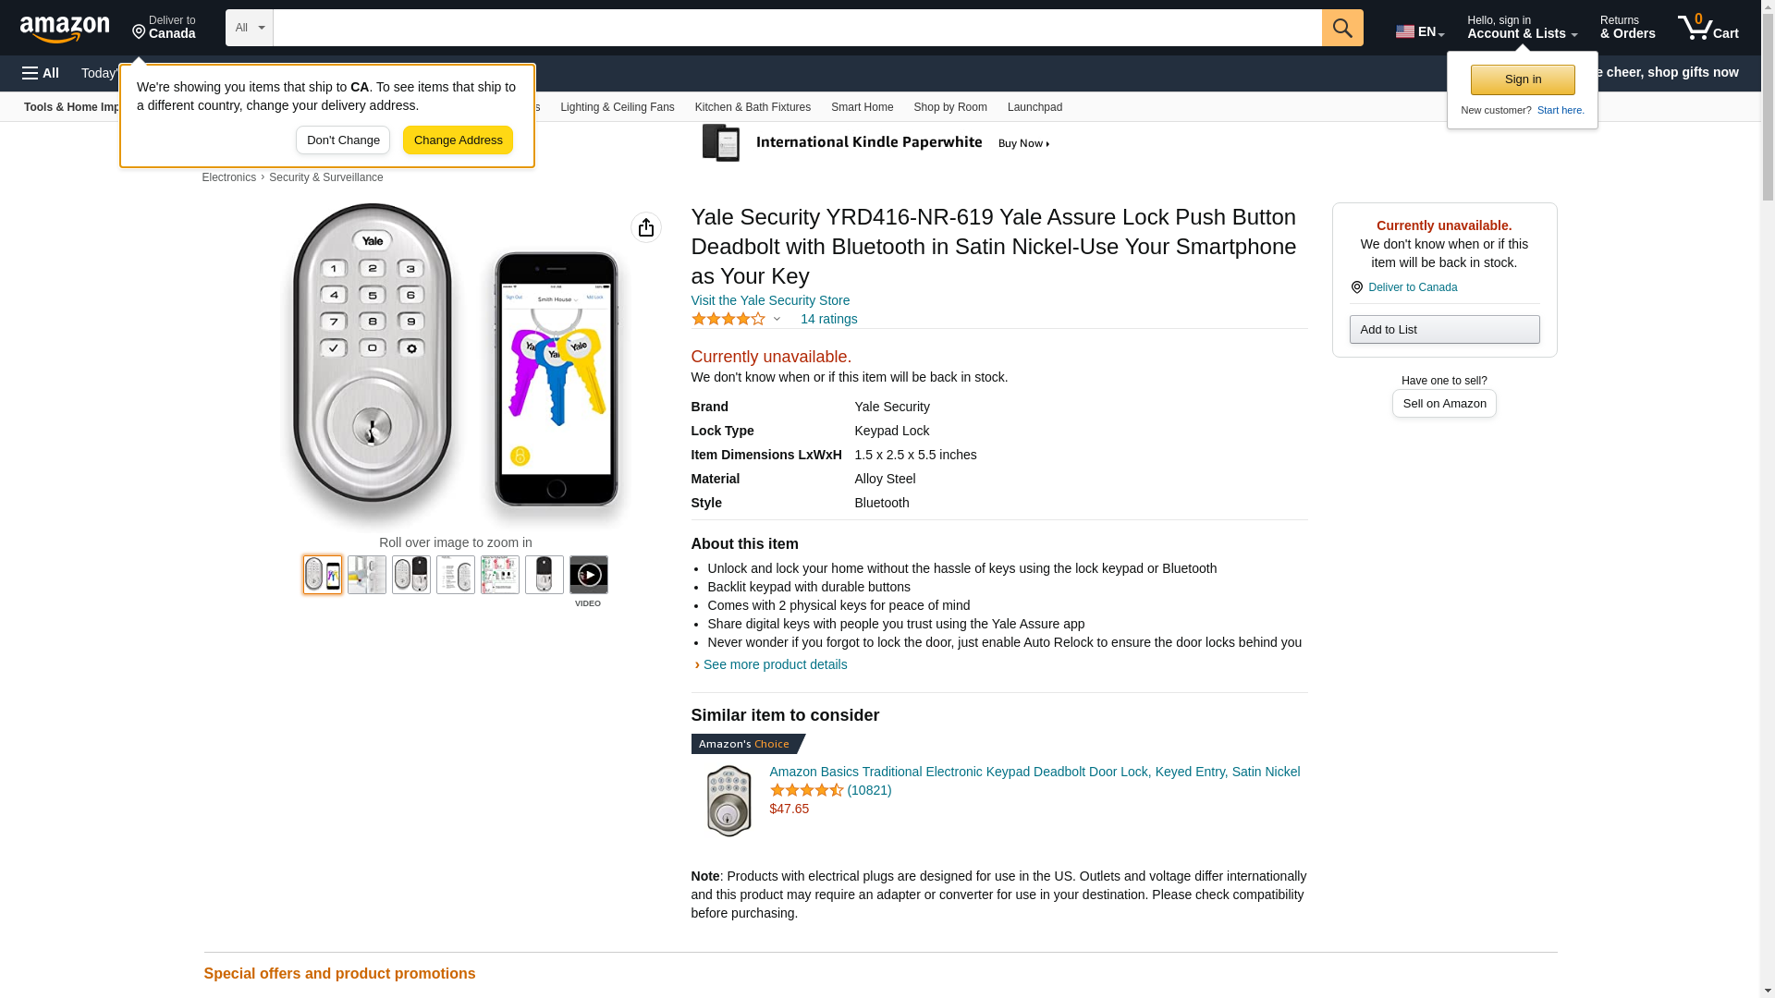Expand the Account & Lists menu
This screenshot has width=1775, height=998.
pos(1522,28)
